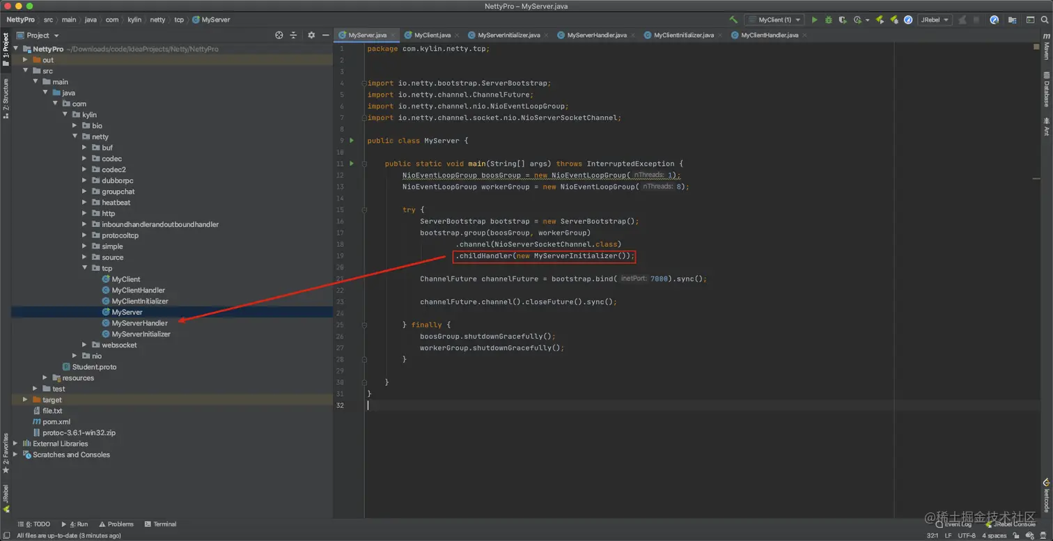Viewport: 1053px width, 541px height.
Task: Start debugging with the green bug icon
Action: (x=828, y=19)
